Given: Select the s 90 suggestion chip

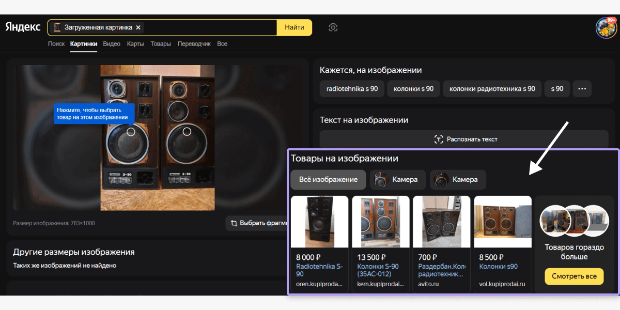Looking at the screenshot, I should pos(557,89).
